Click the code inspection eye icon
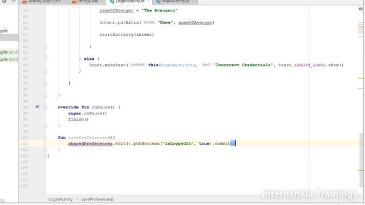The width and height of the screenshot is (365, 205). (x=360, y=9)
